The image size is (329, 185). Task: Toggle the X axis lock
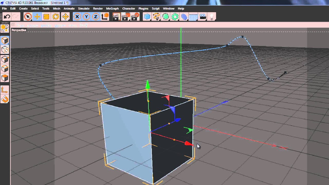click(77, 17)
